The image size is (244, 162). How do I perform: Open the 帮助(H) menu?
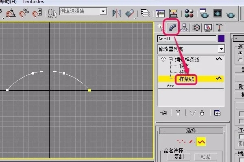(x=8, y=2)
